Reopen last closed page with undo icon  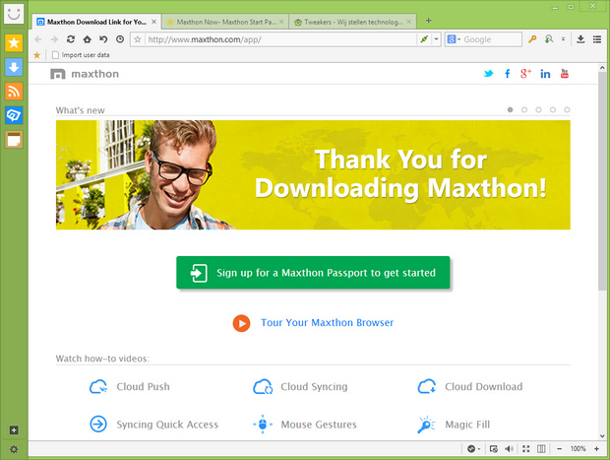pos(103,39)
